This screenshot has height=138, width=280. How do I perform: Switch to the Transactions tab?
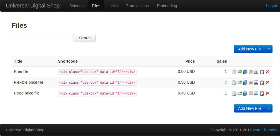coord(137,6)
